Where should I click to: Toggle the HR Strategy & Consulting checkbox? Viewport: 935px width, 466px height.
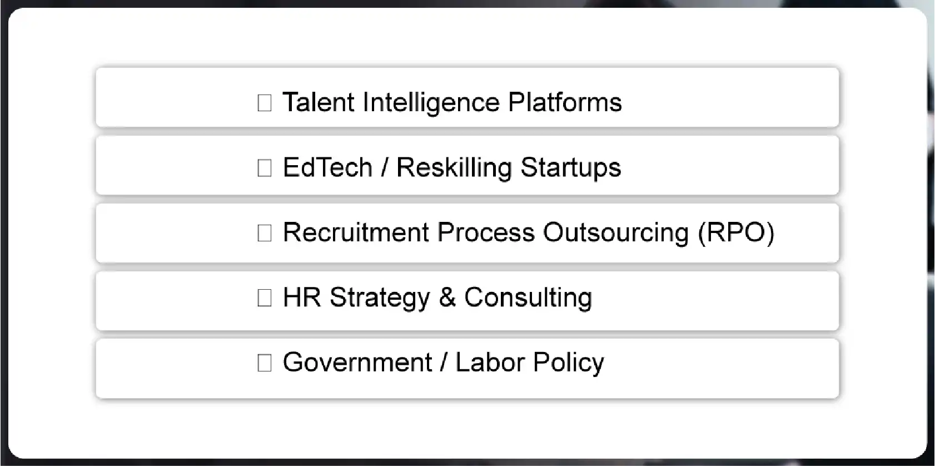pos(265,298)
